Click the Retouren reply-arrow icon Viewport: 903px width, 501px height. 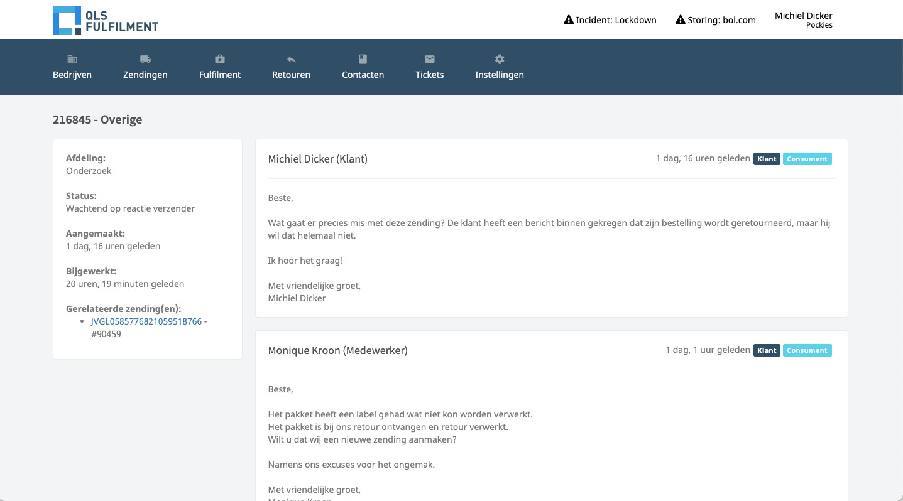click(291, 59)
